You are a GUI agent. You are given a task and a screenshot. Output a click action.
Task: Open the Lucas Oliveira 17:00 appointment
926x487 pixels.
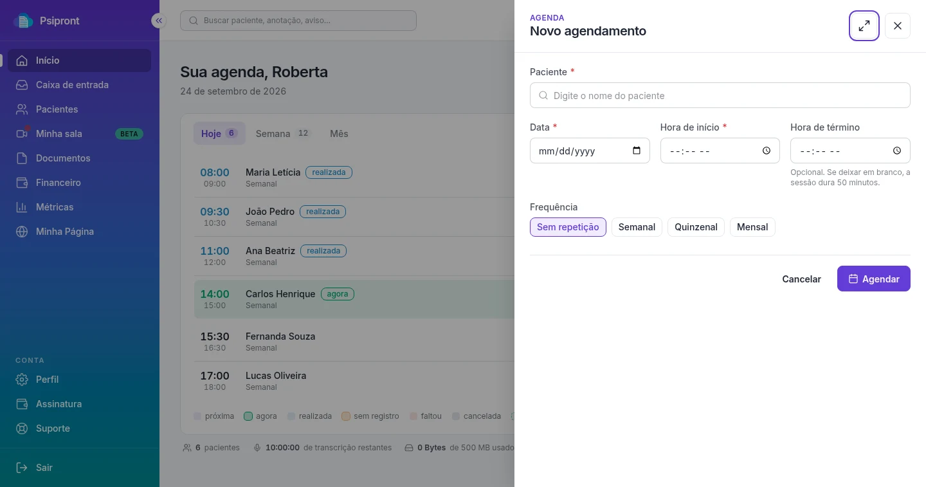point(354,381)
